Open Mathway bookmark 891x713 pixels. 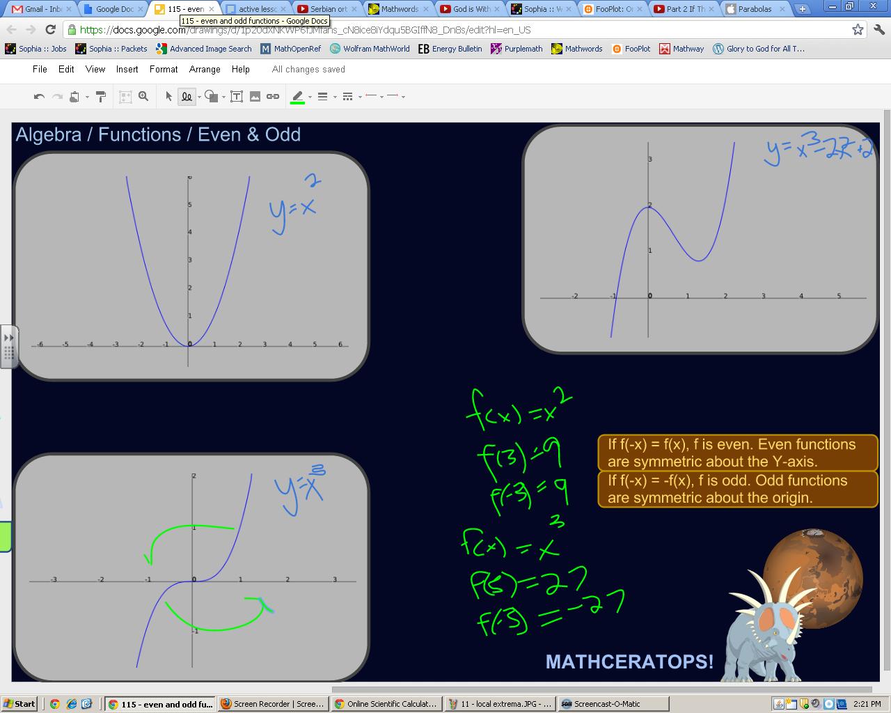[x=681, y=49]
